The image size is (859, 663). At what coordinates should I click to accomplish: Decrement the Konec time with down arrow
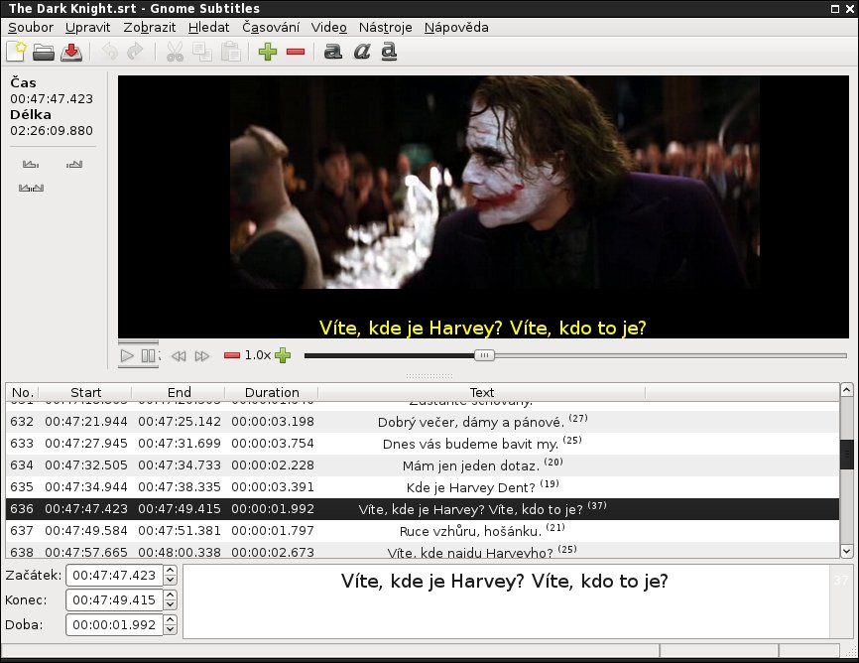click(171, 604)
